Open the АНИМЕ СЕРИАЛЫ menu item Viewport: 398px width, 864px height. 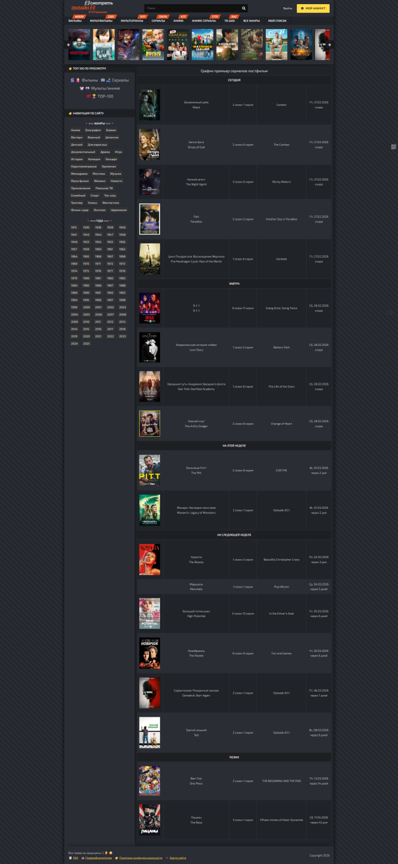pos(204,21)
